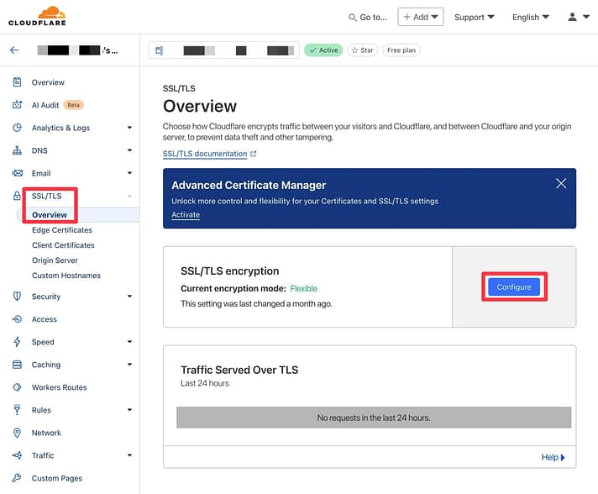Click the Go to... search field

(368, 17)
